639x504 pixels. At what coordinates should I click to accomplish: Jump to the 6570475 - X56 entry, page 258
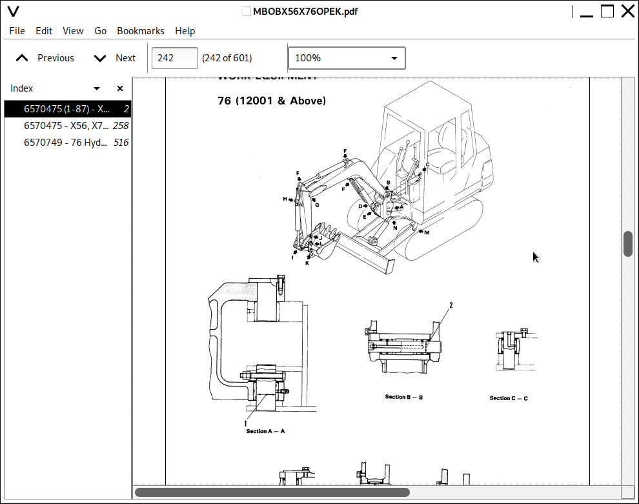pos(66,126)
